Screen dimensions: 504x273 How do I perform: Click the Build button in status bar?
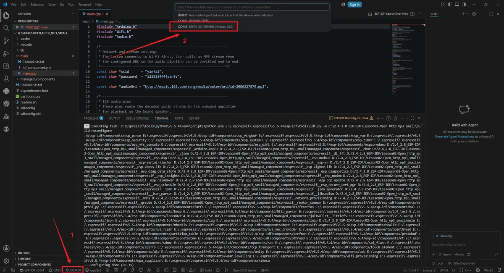tap(205, 270)
